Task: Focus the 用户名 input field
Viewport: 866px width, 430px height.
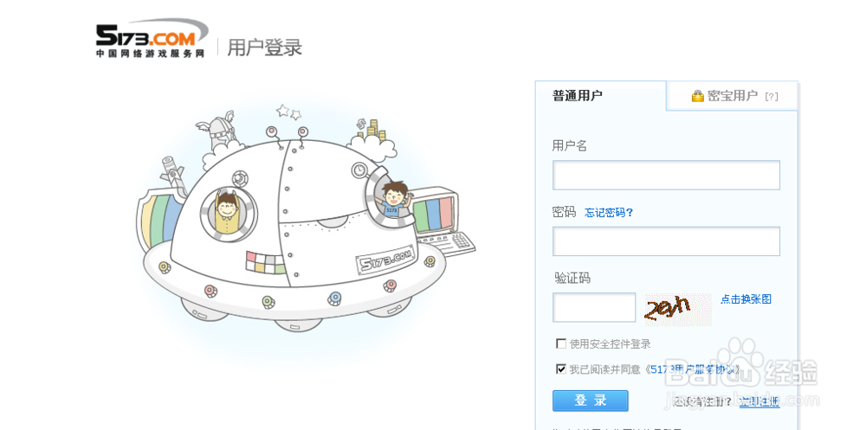Action: (666, 175)
